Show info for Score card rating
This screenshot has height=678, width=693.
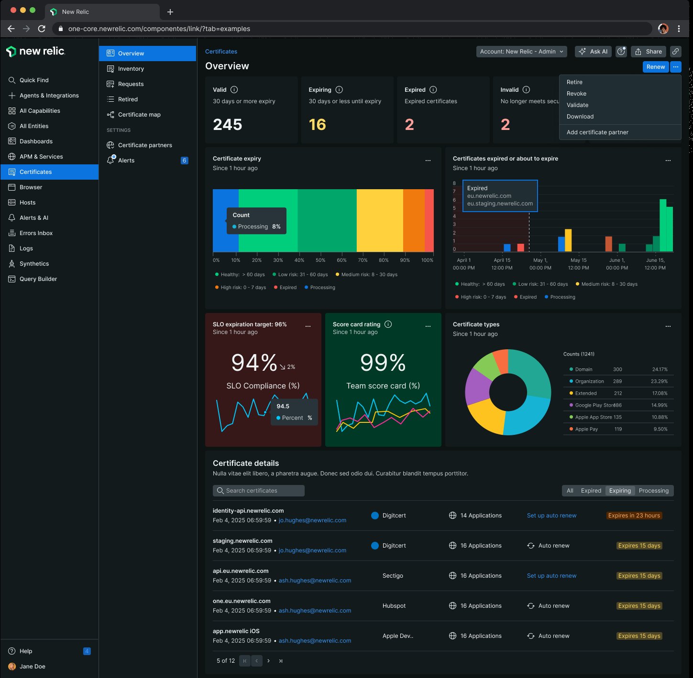[388, 324]
